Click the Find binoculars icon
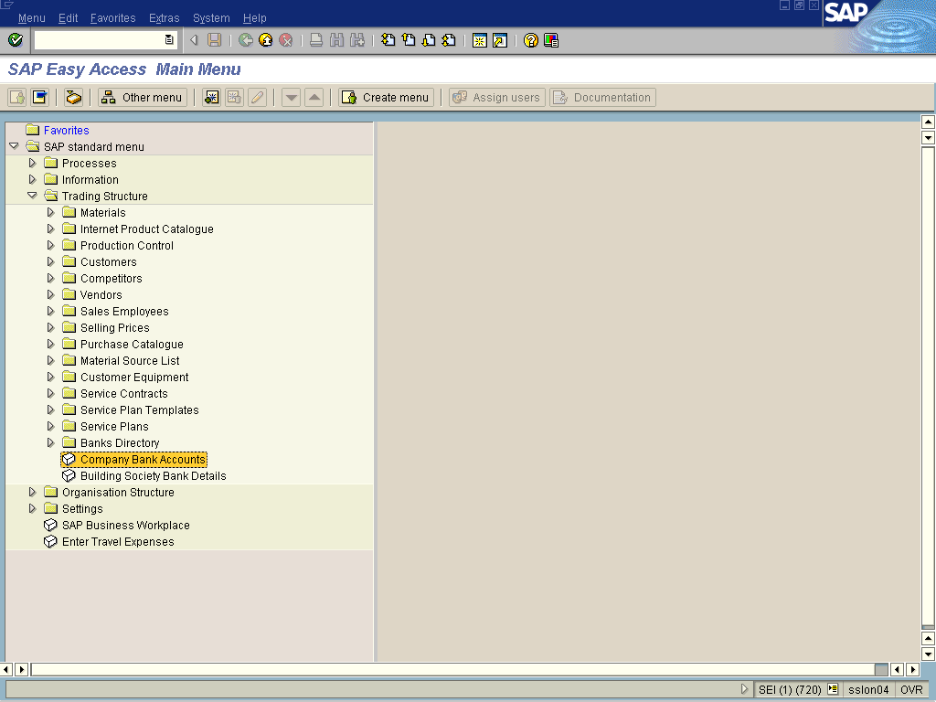This screenshot has height=702, width=936. pos(336,40)
